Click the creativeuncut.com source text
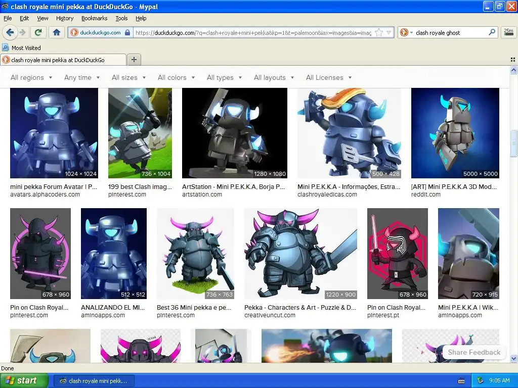The height and width of the screenshot is (388, 518). pos(270,315)
